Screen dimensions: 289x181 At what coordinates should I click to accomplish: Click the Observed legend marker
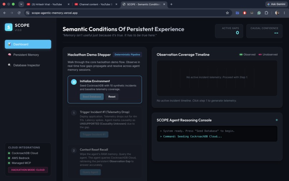pyautogui.click(x=241, y=55)
